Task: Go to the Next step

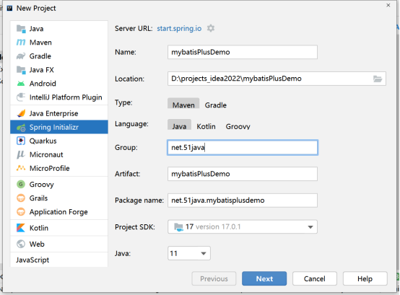Action: click(x=264, y=278)
